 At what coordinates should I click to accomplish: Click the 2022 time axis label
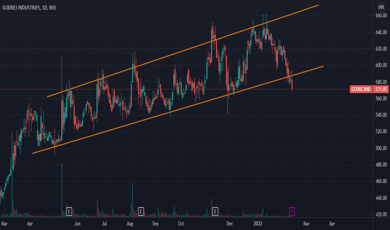[258, 224]
